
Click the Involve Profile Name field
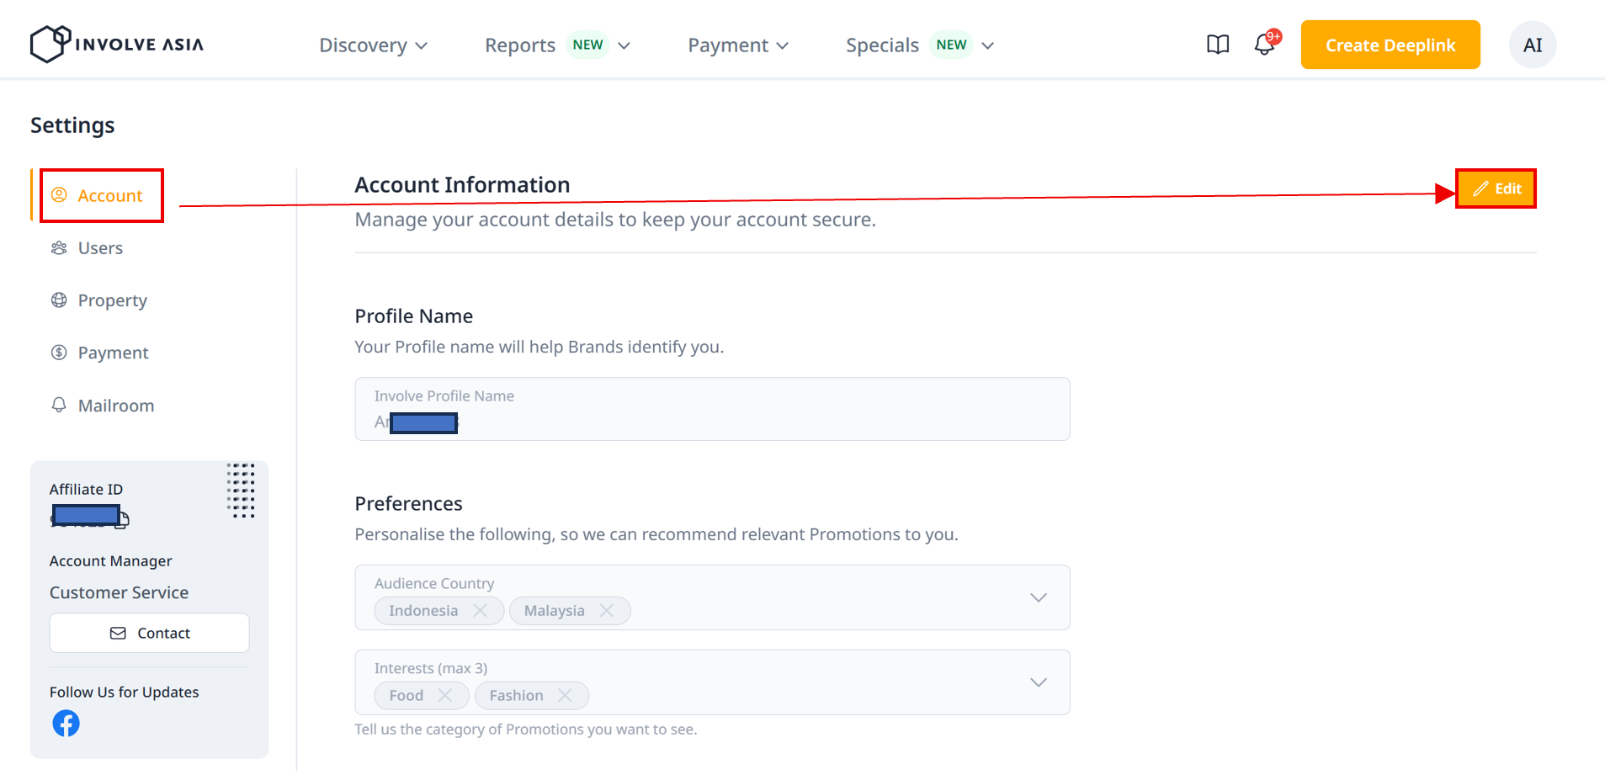[x=712, y=410]
